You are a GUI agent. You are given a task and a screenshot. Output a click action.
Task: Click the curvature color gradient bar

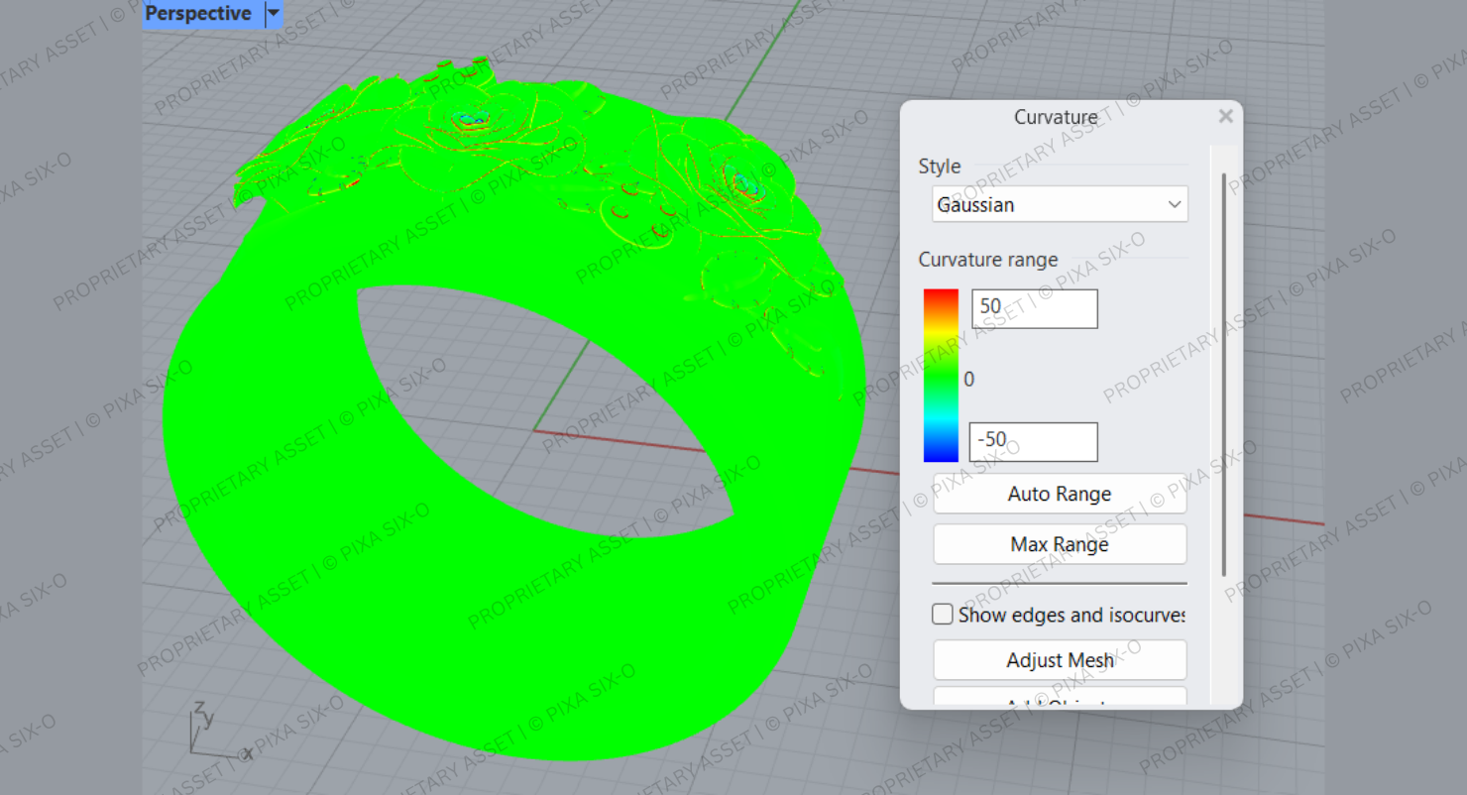pyautogui.click(x=941, y=376)
